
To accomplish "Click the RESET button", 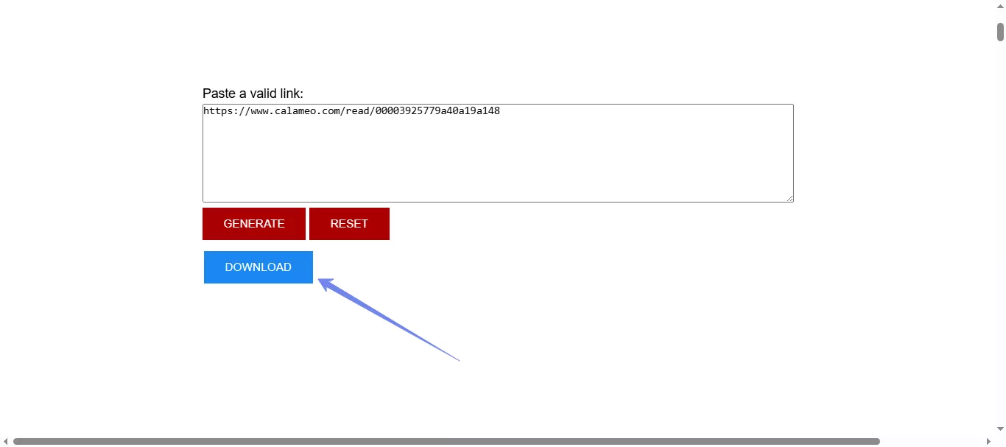I will [x=349, y=223].
